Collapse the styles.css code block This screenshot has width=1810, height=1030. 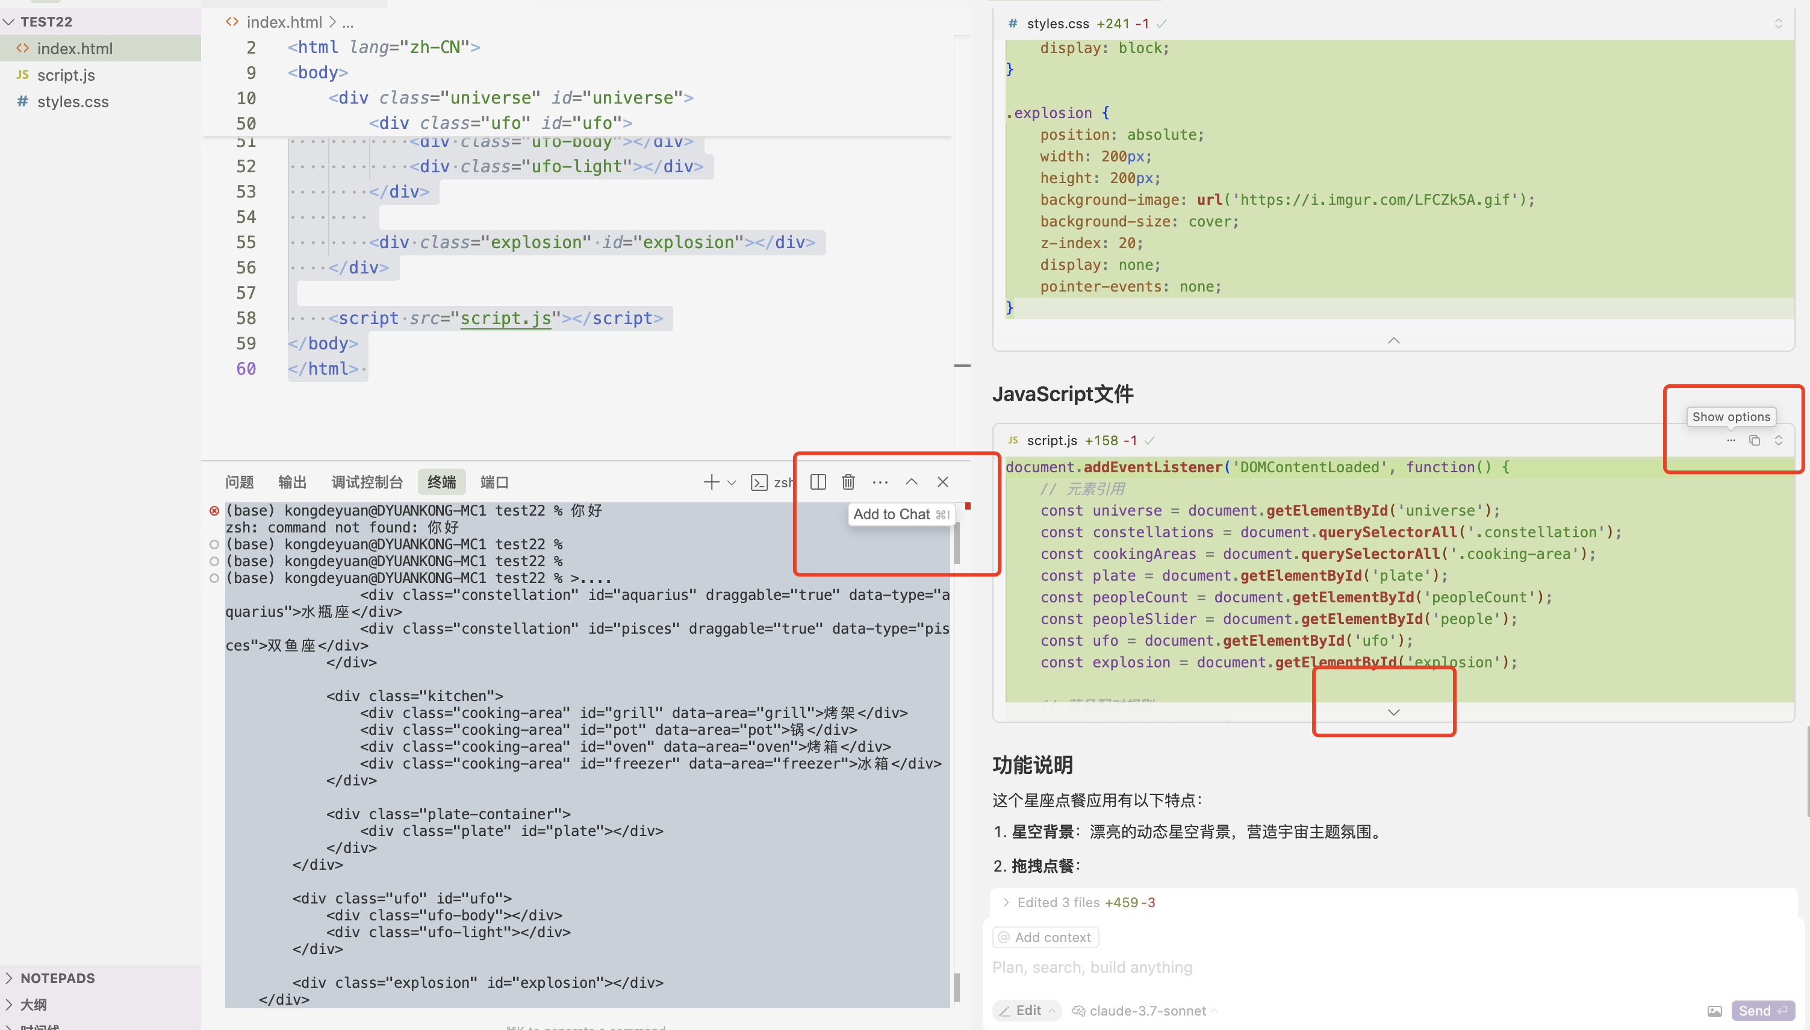tap(1393, 341)
